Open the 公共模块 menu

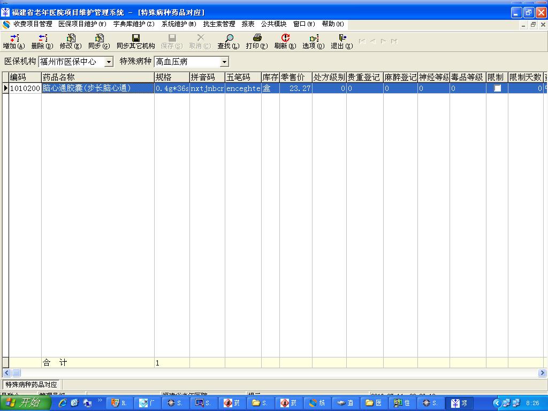(x=273, y=24)
